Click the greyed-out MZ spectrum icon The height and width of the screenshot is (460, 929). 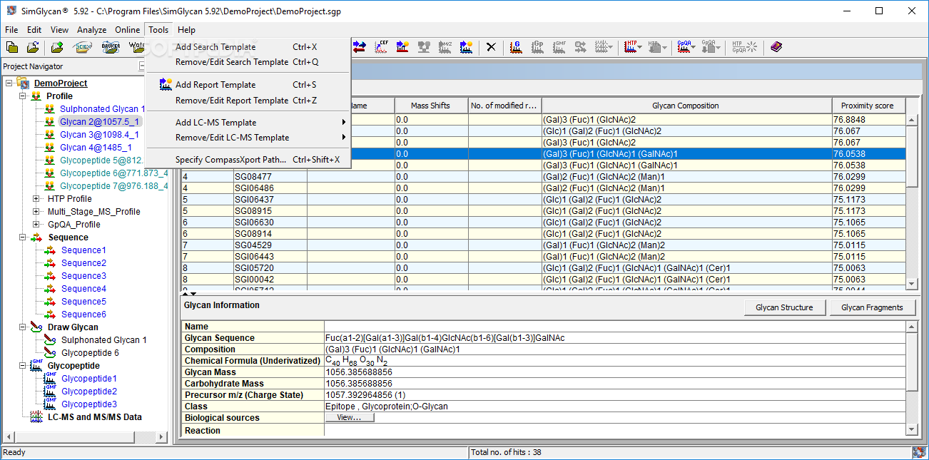445,47
